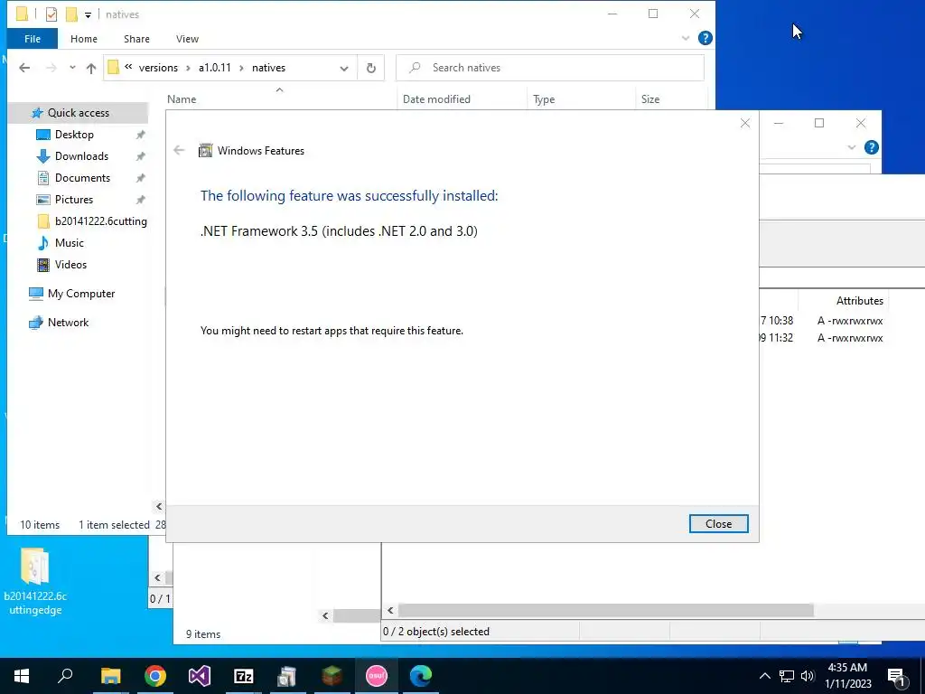Open the notification center icon
Screen dimensions: 925x694
point(896,677)
